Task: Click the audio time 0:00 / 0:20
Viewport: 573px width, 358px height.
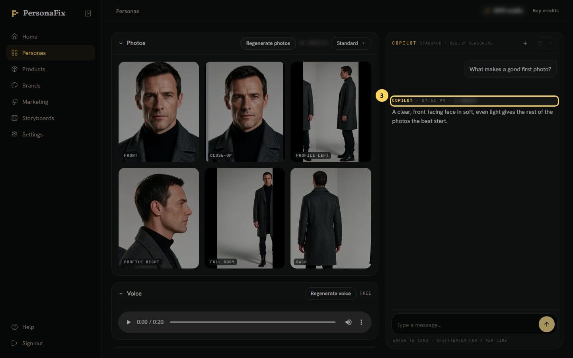Action: pos(150,322)
